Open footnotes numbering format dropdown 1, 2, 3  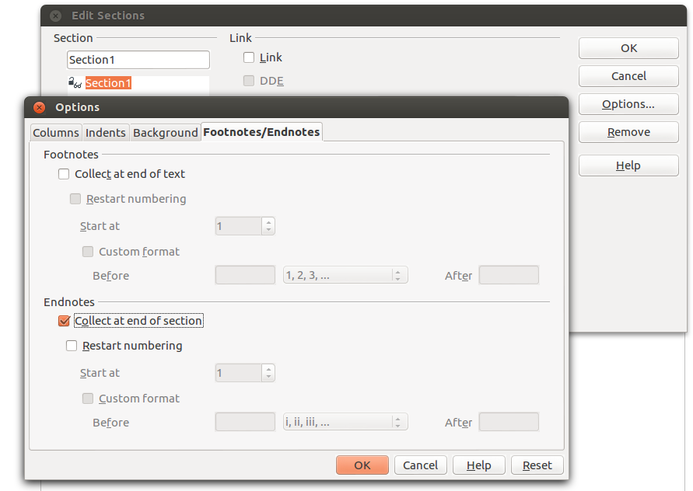tap(345, 275)
